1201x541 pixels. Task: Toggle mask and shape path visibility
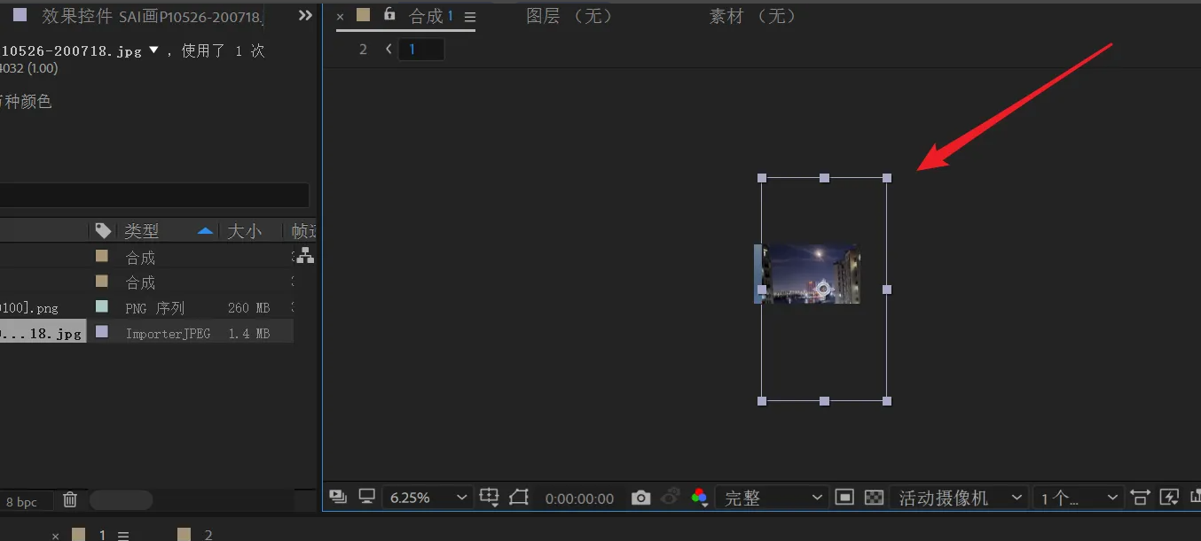pyautogui.click(x=520, y=498)
